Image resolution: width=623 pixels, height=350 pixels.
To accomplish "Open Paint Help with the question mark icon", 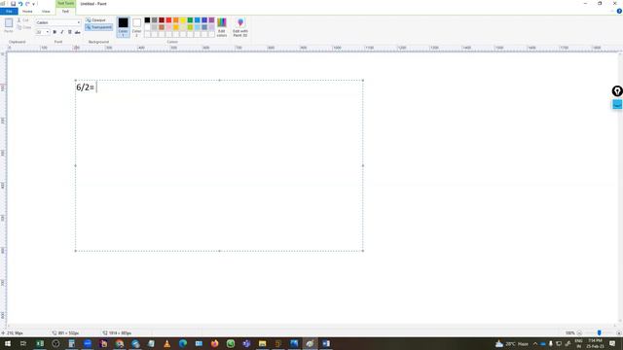I will [619, 11].
